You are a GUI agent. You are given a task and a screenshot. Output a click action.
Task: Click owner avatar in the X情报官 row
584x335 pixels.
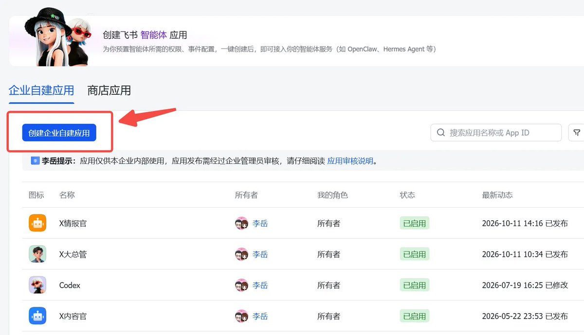tap(241, 224)
